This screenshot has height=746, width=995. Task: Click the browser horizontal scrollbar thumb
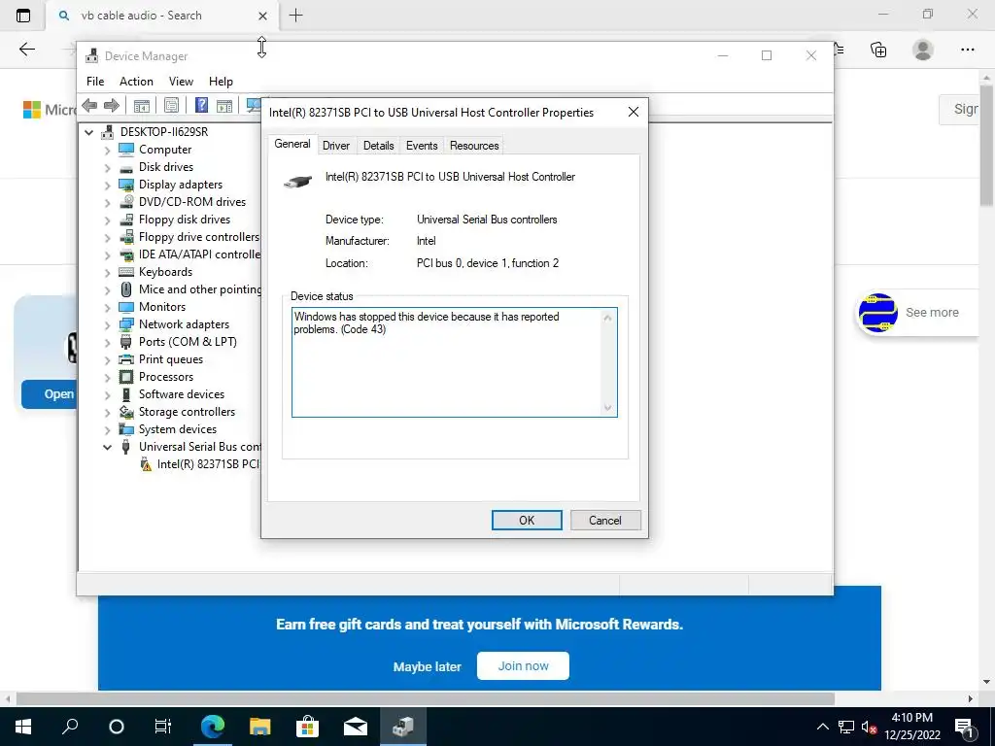426,699
